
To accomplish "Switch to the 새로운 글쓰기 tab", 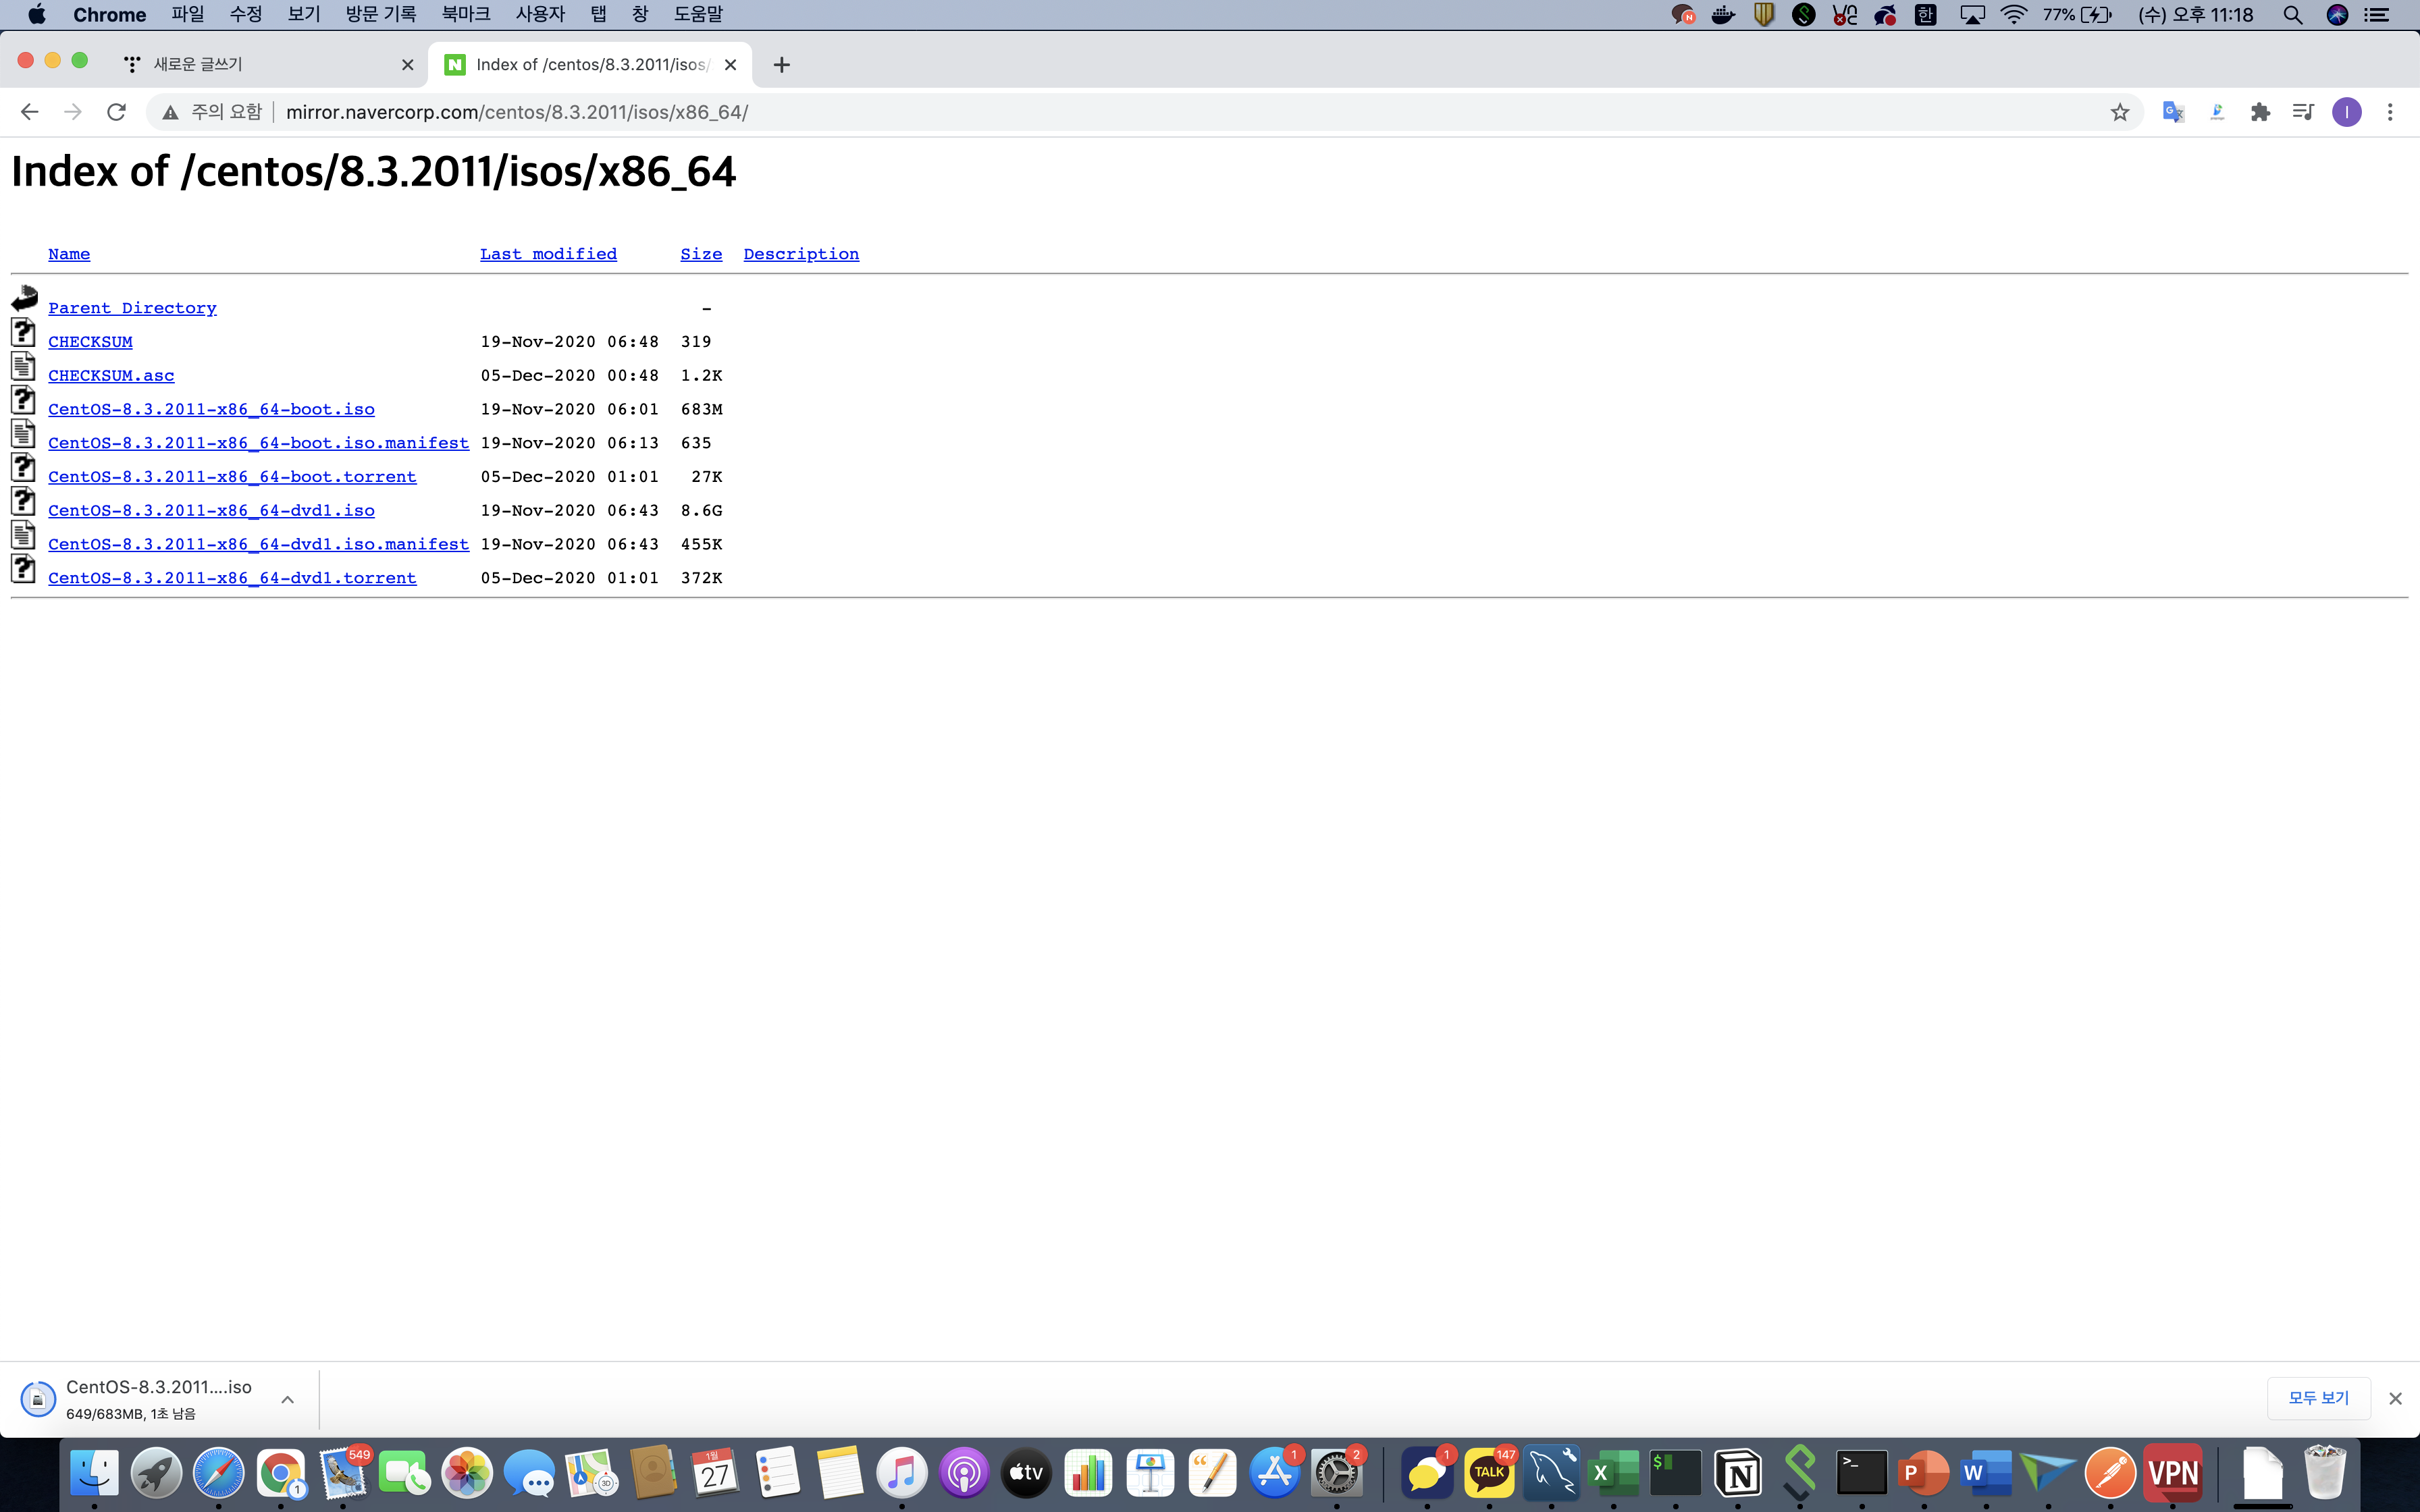I will pos(260,65).
